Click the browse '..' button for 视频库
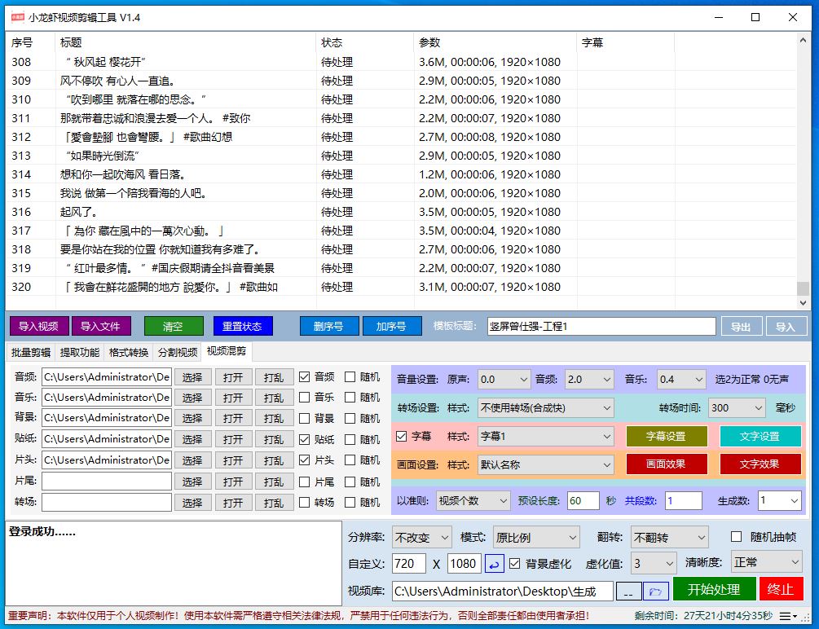This screenshot has height=629, width=819. point(628,591)
